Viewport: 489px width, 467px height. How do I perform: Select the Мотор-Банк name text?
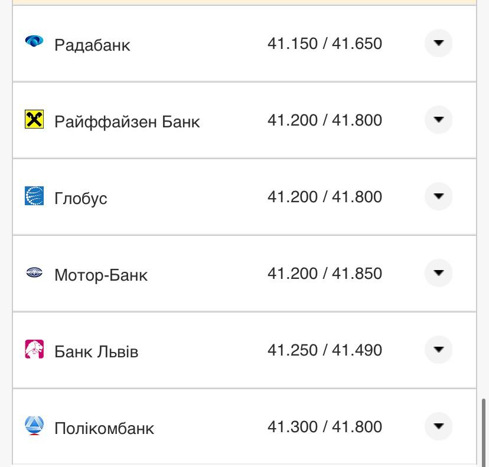(101, 275)
